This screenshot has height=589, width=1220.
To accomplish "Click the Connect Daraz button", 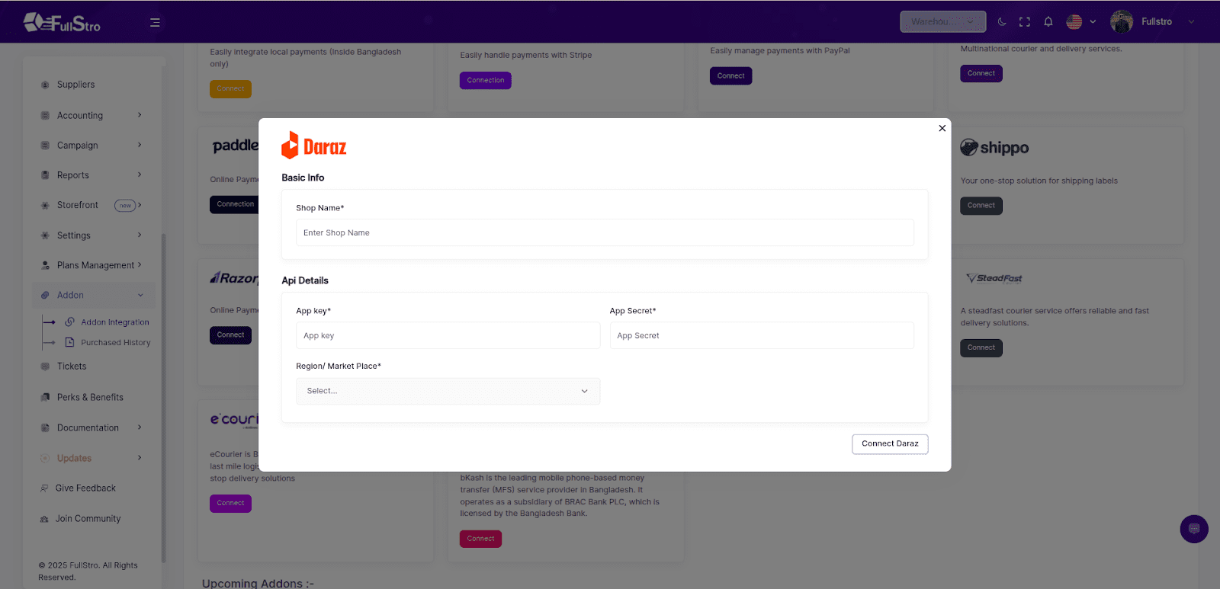I will 890,443.
